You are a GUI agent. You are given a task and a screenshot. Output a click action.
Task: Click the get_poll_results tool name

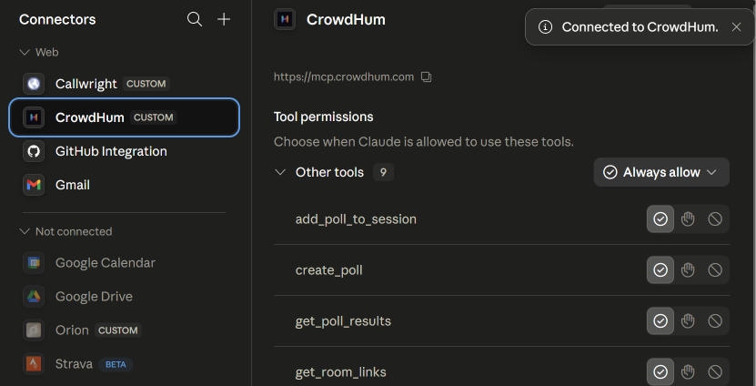coord(343,320)
